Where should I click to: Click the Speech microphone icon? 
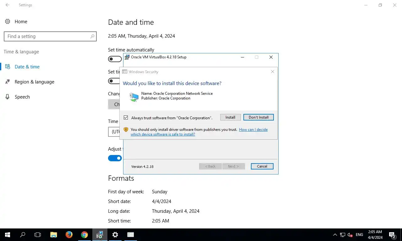tap(8, 97)
